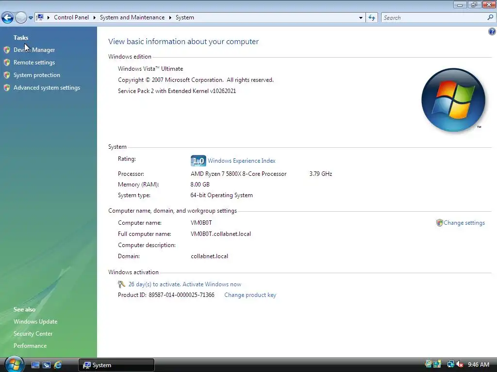Click the magnifier search icon
Viewport: 497px width, 372px height.
click(490, 17)
